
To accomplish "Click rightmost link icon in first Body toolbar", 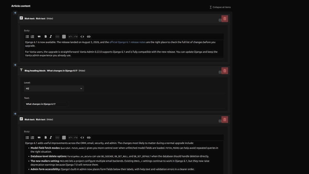I will (89, 37).
